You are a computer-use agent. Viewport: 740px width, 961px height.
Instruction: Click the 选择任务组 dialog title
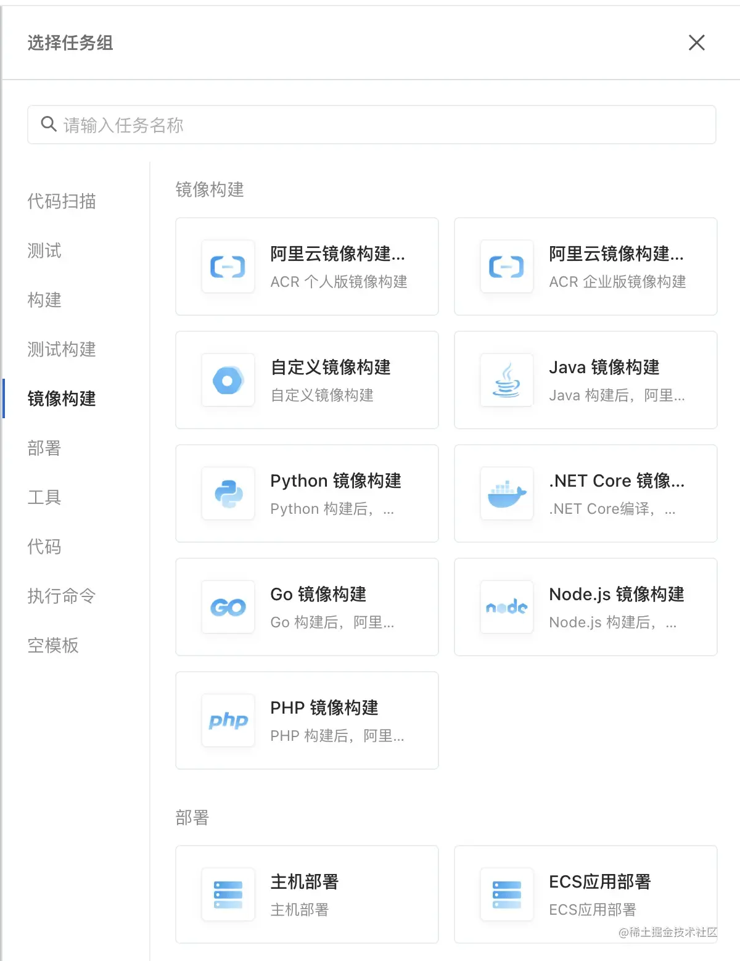[70, 43]
